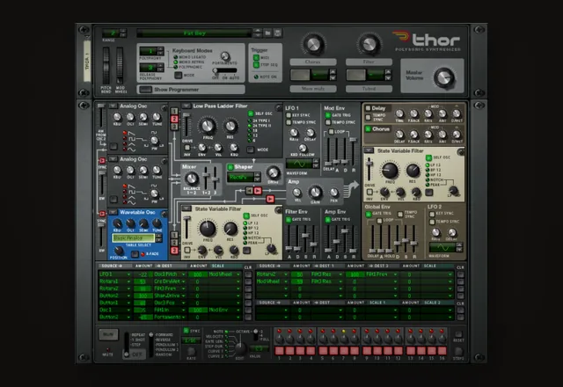Click the Low Pass Ladder Filter selector icon
This screenshot has height=387, width=563.
click(186, 106)
